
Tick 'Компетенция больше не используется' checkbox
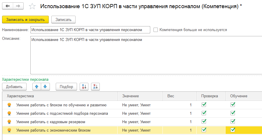point(156,30)
